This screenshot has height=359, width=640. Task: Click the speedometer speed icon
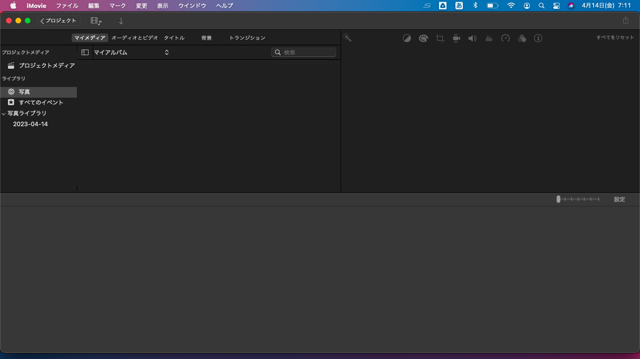(x=505, y=38)
